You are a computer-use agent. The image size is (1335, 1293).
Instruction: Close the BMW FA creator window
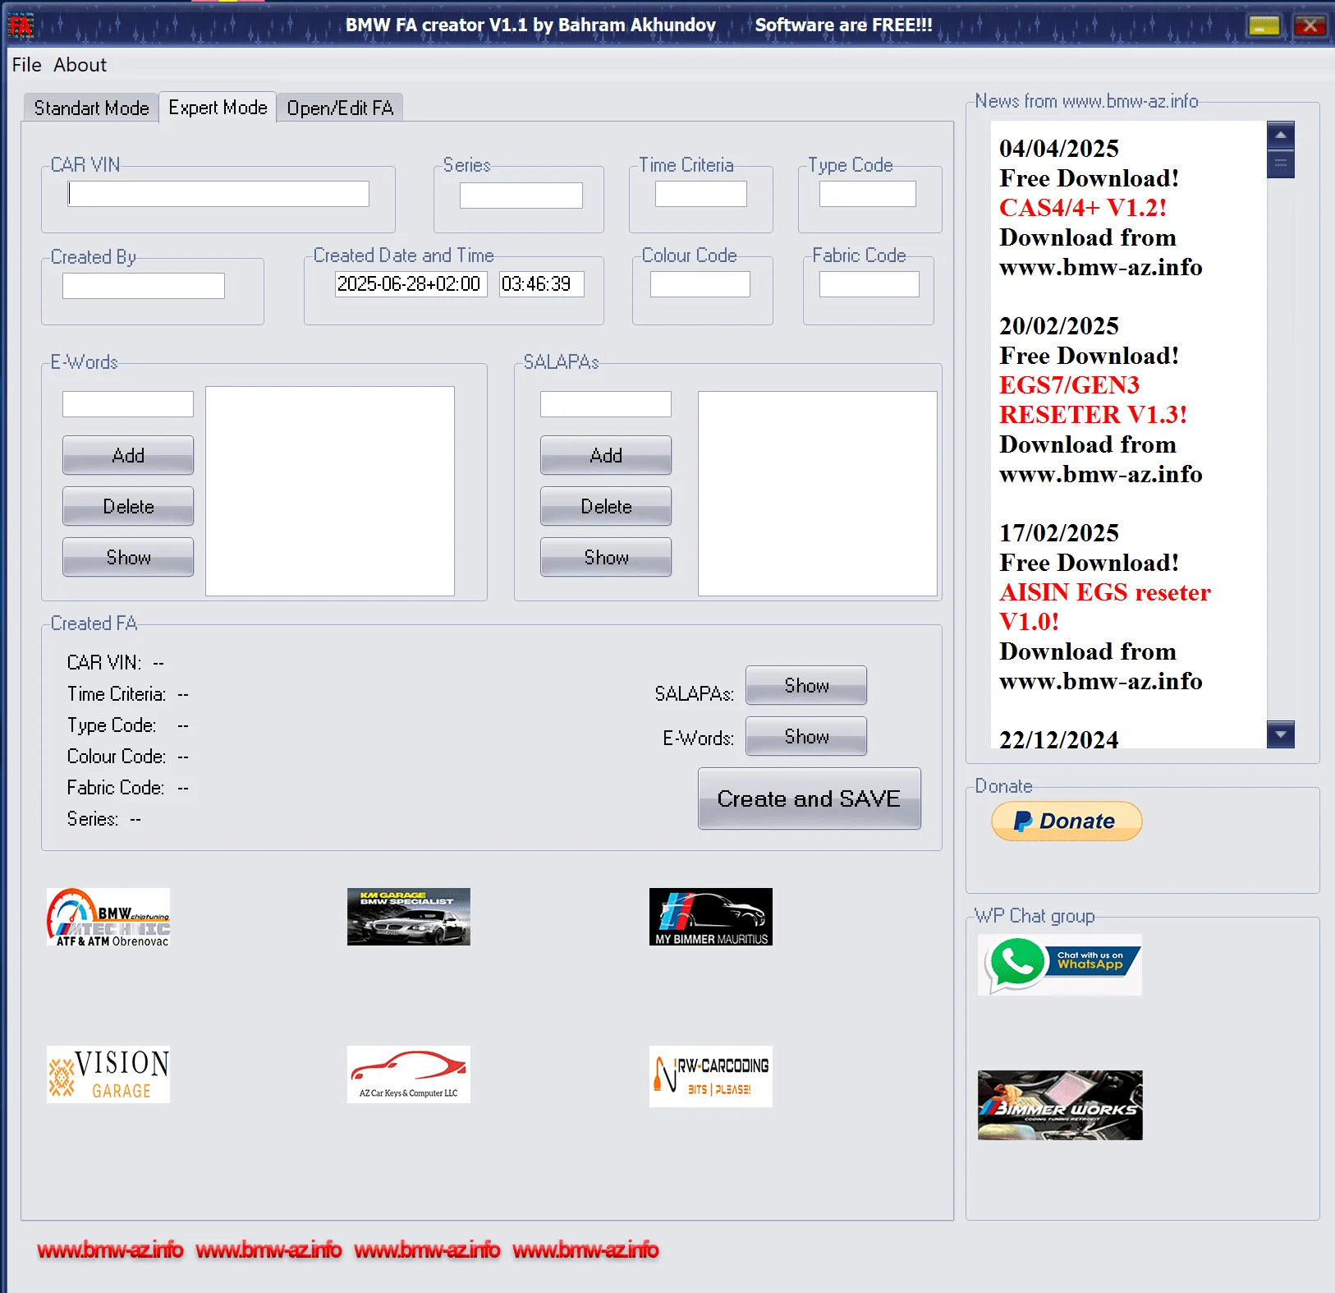pyautogui.click(x=1310, y=25)
